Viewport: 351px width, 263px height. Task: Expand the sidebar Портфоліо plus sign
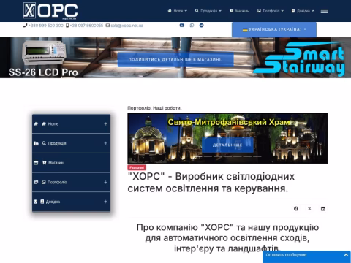105,182
